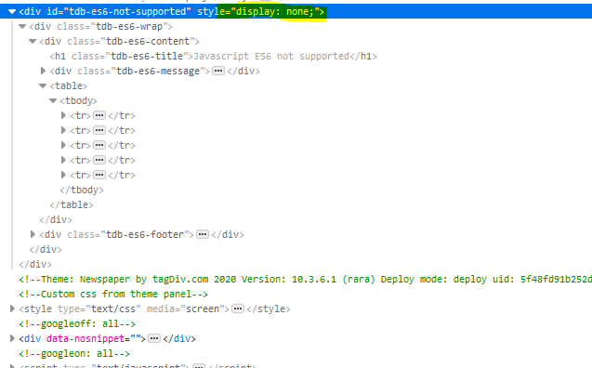Click ellipsis badge of data-nosnippet div
This screenshot has height=368, width=592.
click(154, 338)
